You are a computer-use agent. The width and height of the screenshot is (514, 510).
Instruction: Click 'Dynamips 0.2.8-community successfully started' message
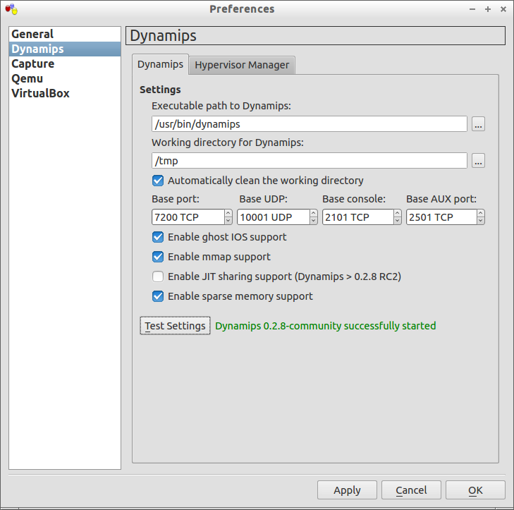click(326, 326)
